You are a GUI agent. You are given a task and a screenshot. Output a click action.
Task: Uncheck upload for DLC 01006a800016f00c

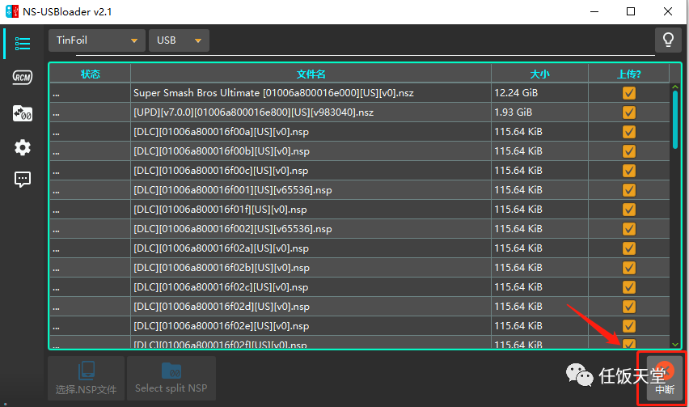click(x=629, y=170)
